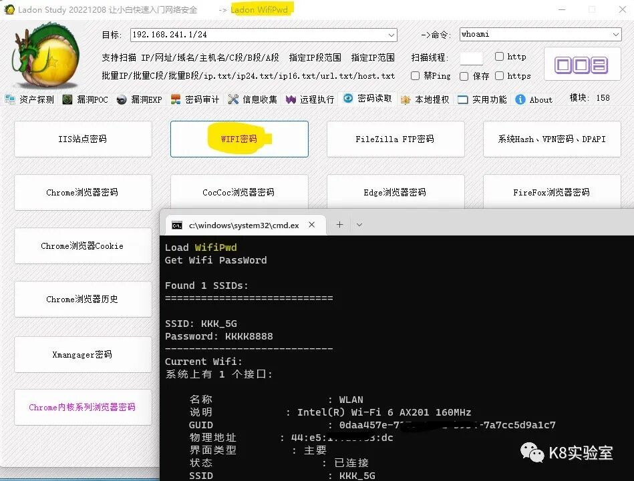
Task: Click the WIFI密码 button
Action: point(239,139)
